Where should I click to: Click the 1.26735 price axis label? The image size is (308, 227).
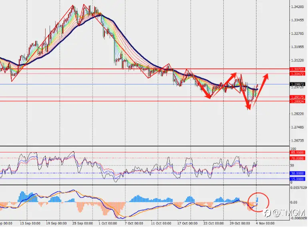(297, 141)
